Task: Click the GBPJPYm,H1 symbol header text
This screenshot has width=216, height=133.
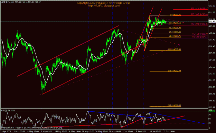Action: point(7,2)
